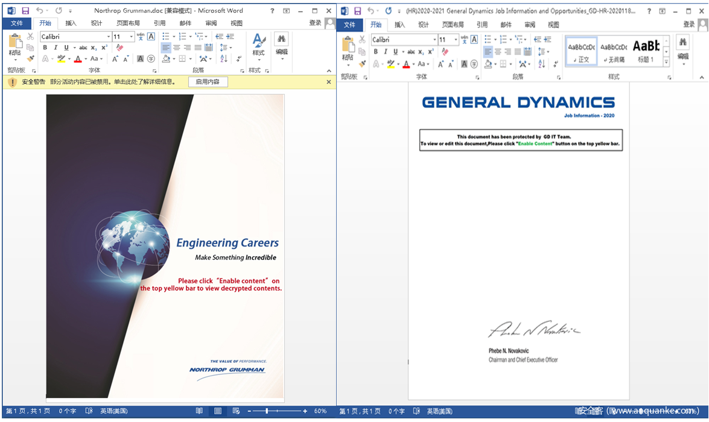
Task: Click Cut scissors icon in General Dynamics window
Action: pyautogui.click(x=362, y=39)
